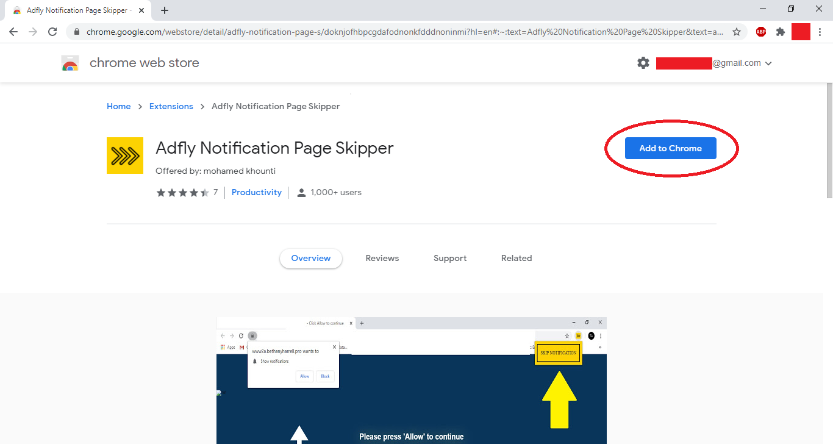Click the Chrome Web Store logo

pos(70,63)
